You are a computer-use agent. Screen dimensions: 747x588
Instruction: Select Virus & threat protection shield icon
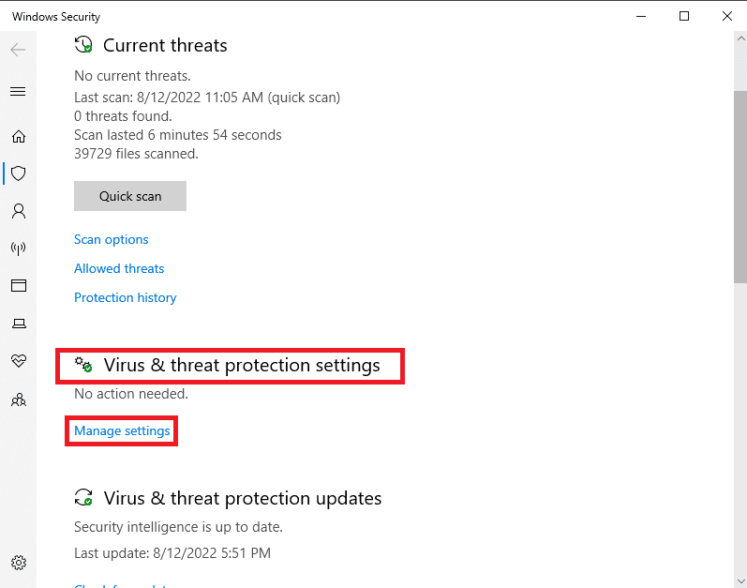(19, 173)
